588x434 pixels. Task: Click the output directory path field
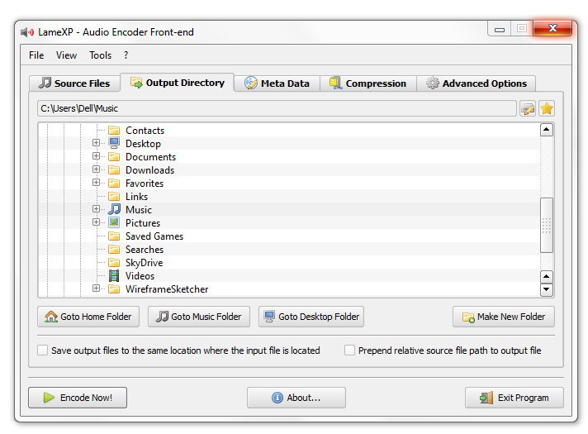coord(277,108)
